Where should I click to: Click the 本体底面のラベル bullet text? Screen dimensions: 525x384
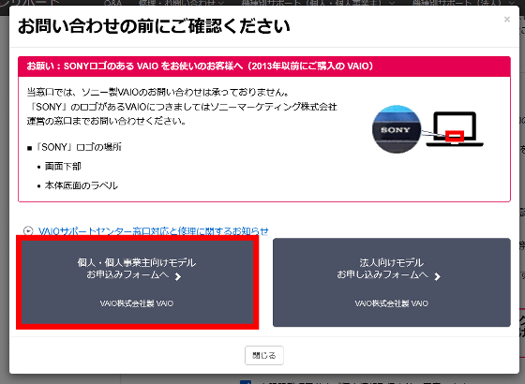pyautogui.click(x=82, y=185)
